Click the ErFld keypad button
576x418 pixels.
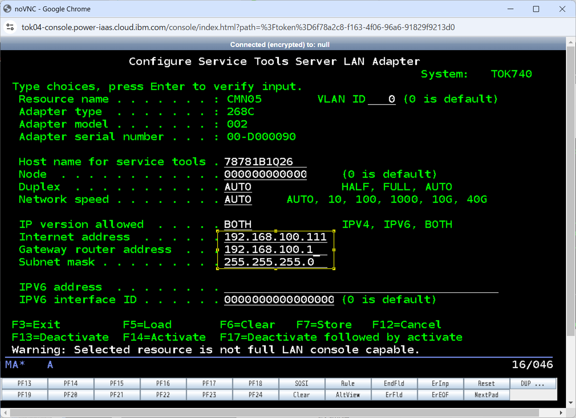(x=394, y=395)
